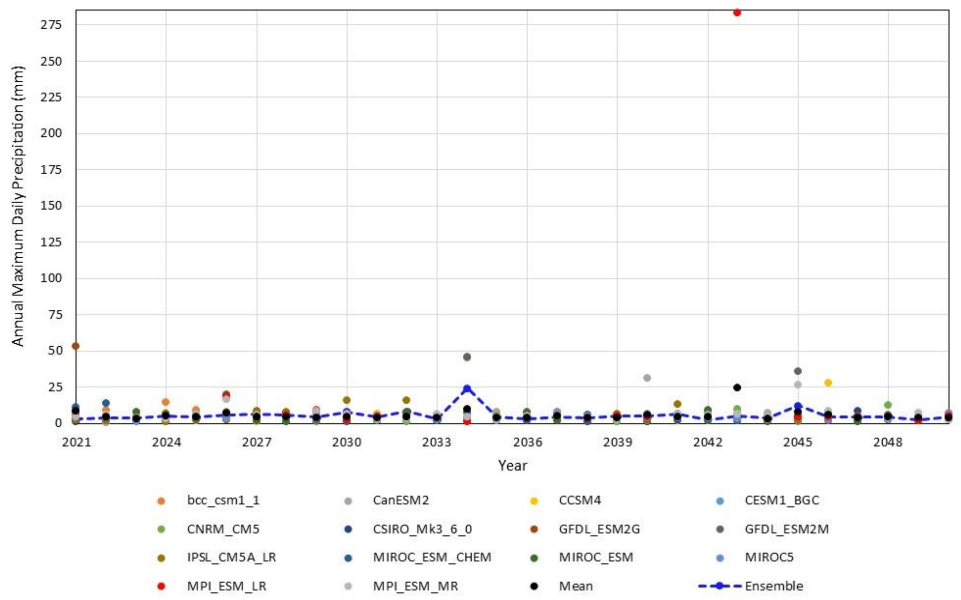Image resolution: width=961 pixels, height=600 pixels.
Task: Click the Ensemble peak point at 2034
Action: tap(467, 389)
